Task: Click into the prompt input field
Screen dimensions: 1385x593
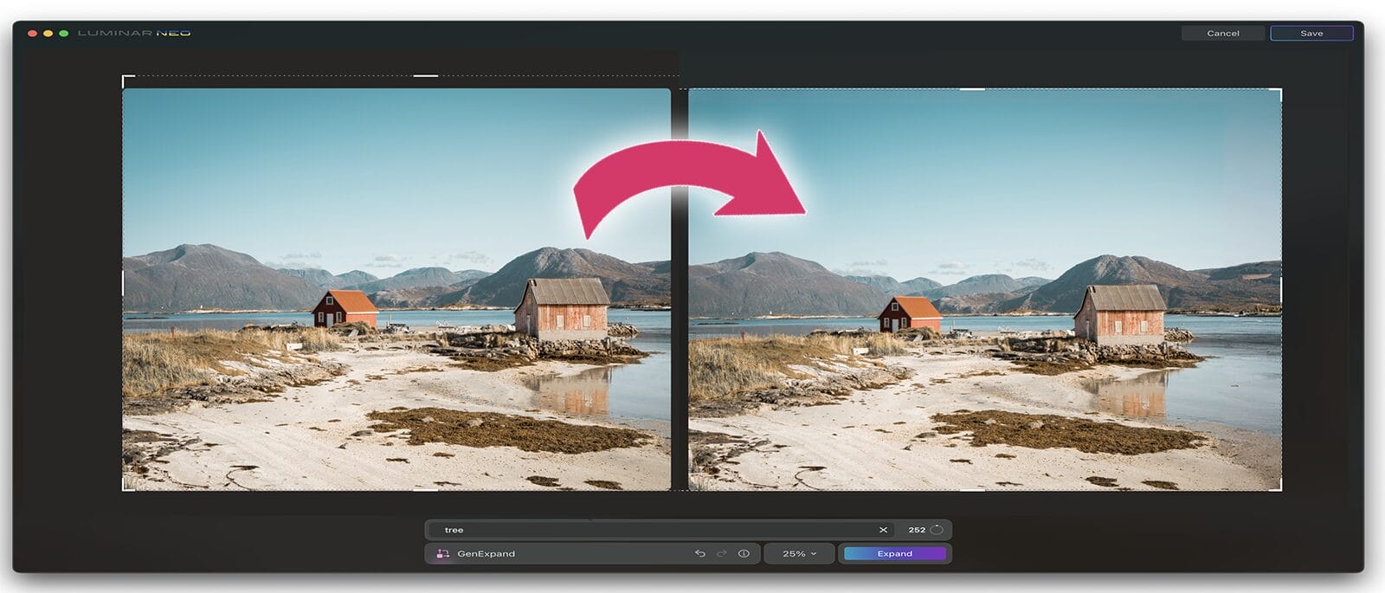Action: 649,530
